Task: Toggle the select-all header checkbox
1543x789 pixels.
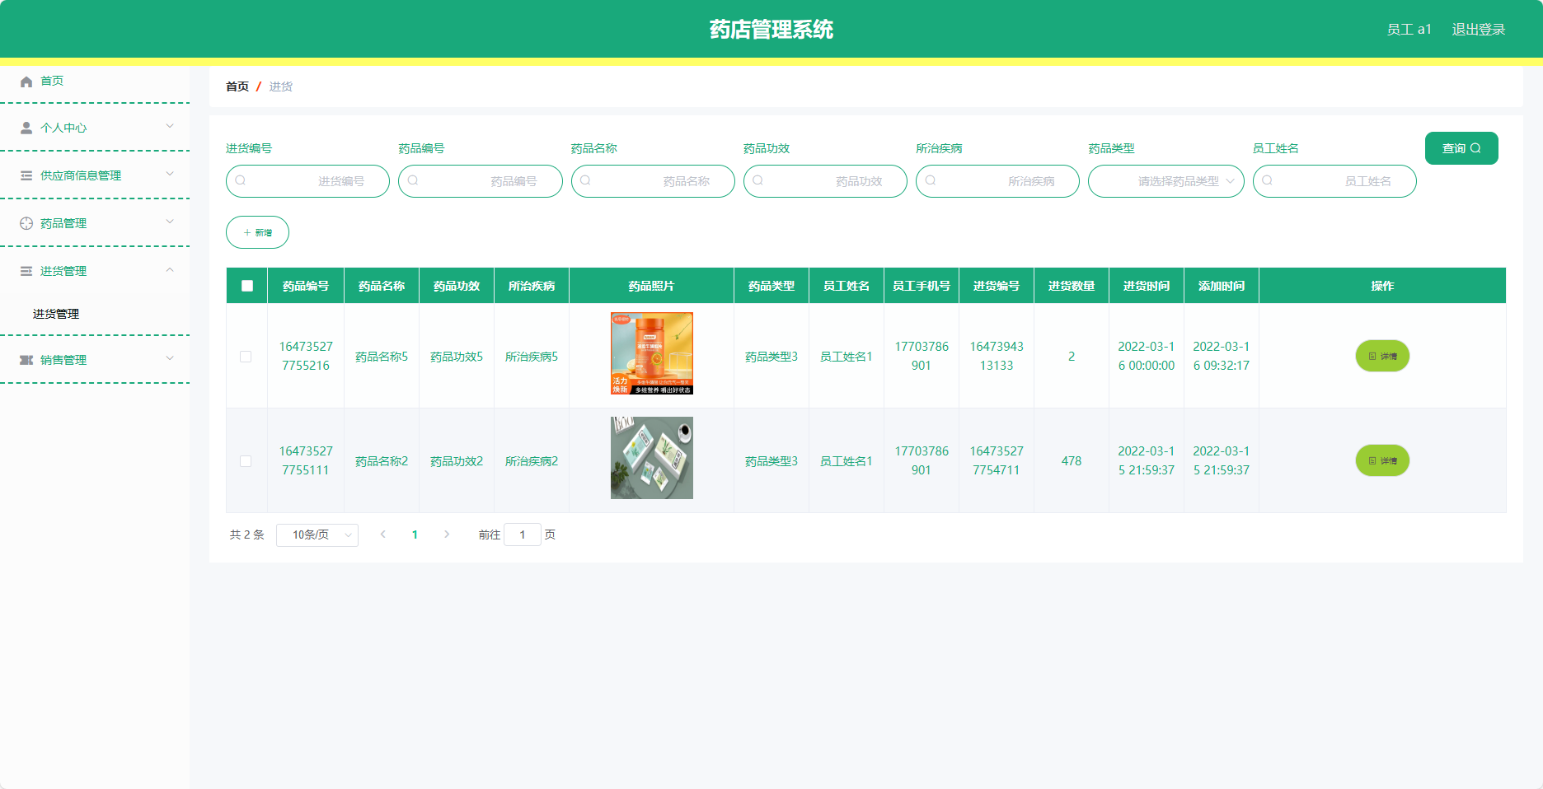Action: point(247,286)
